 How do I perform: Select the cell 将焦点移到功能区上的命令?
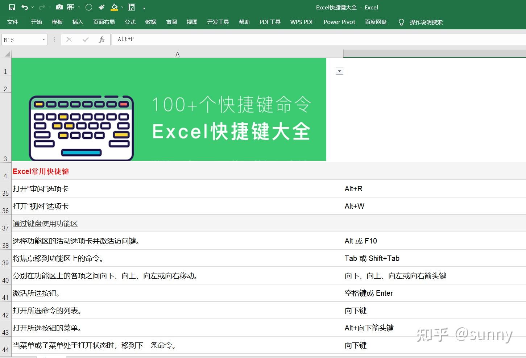pyautogui.click(x=178, y=258)
